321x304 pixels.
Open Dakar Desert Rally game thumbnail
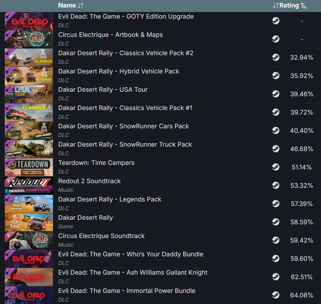(29, 222)
